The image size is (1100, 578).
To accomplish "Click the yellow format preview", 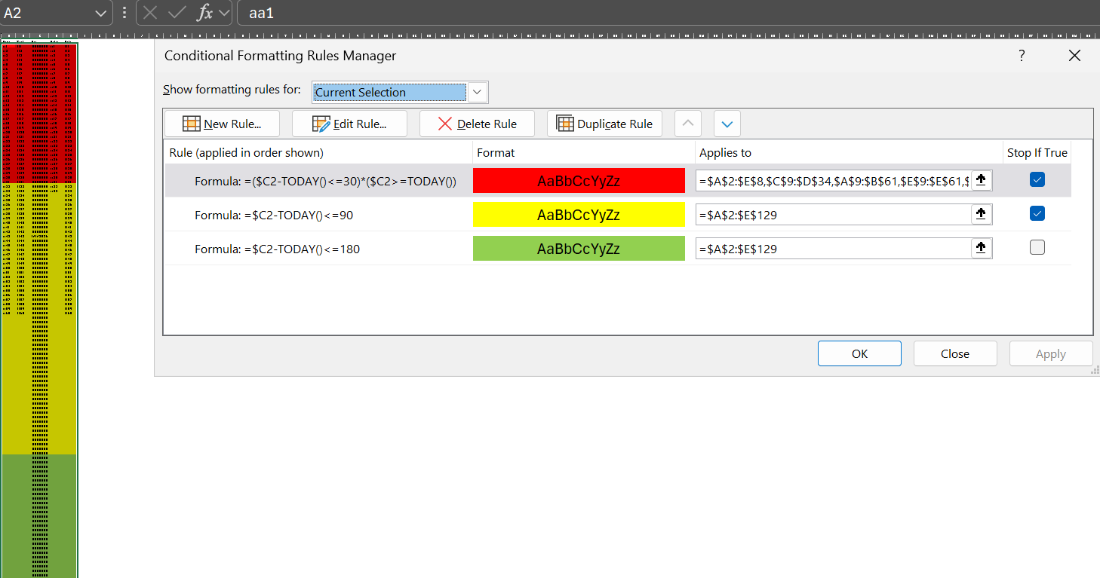I will coord(579,215).
